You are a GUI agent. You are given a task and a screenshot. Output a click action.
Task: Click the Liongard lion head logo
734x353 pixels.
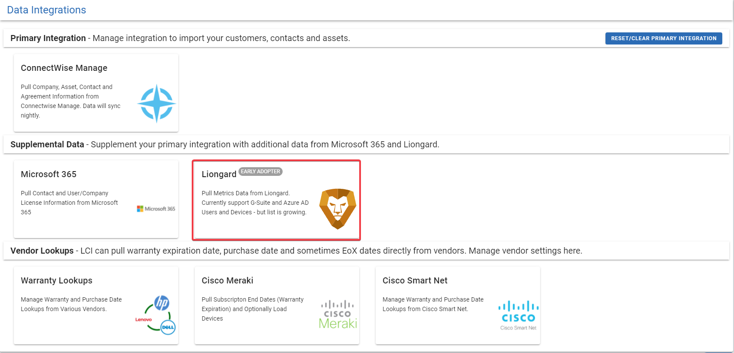click(x=338, y=209)
